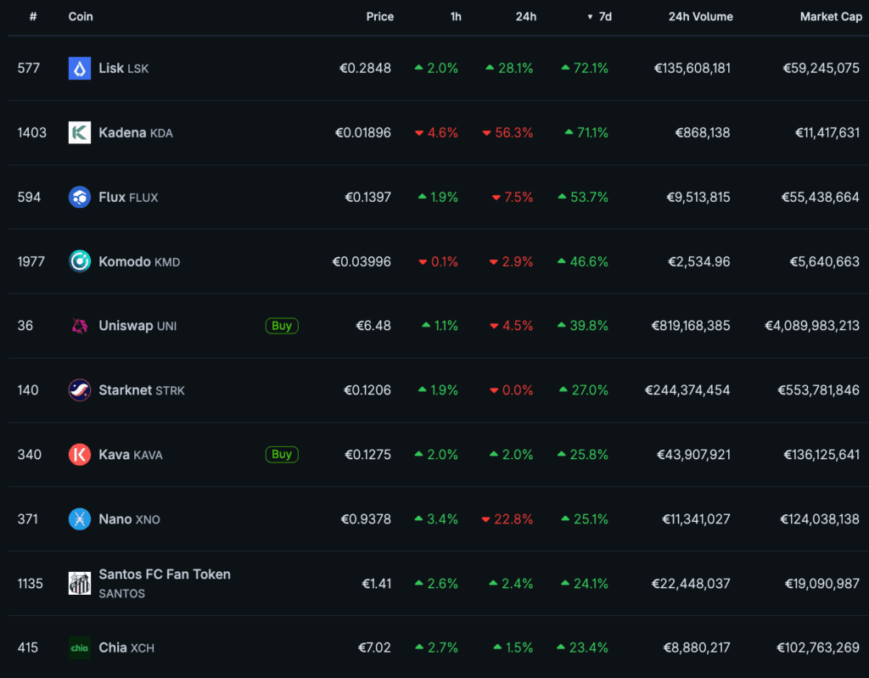Click the Kadena coin logo icon
The width and height of the screenshot is (869, 678).
coord(79,132)
